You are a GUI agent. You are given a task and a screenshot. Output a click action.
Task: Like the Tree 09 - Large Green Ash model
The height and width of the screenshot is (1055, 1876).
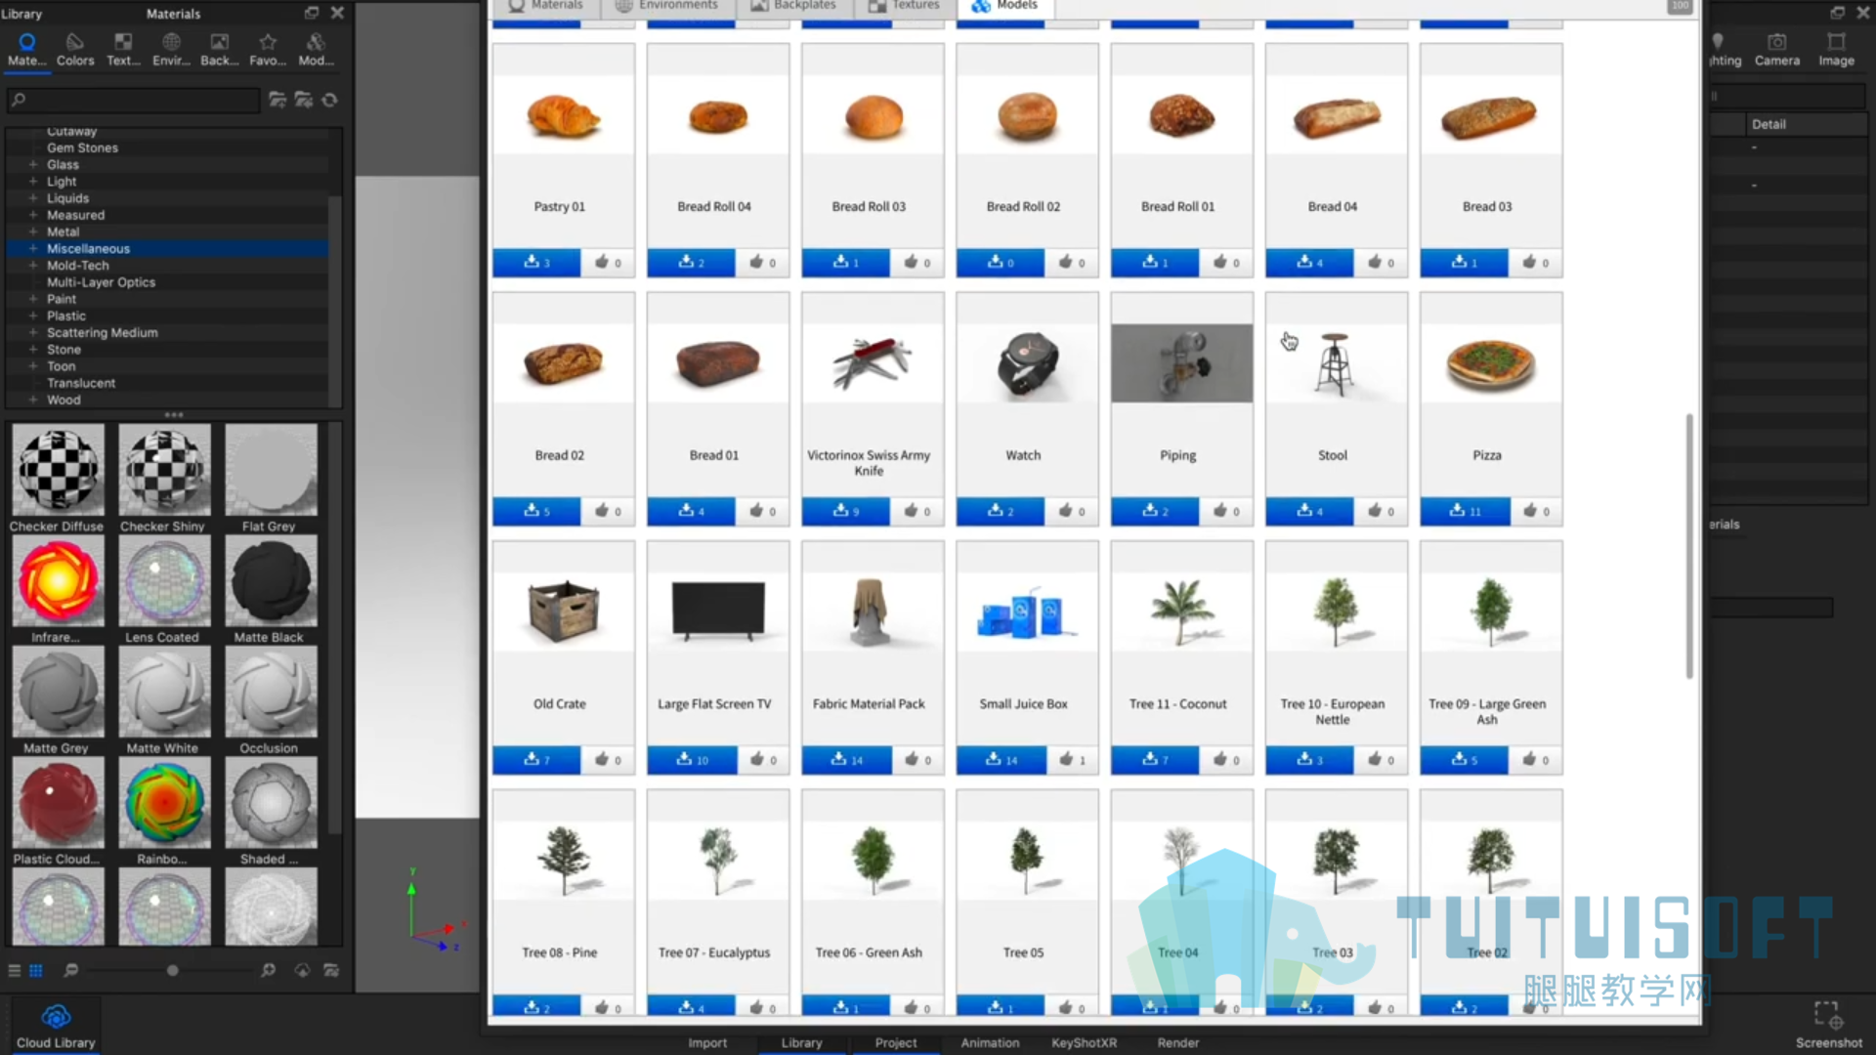pos(1535,760)
